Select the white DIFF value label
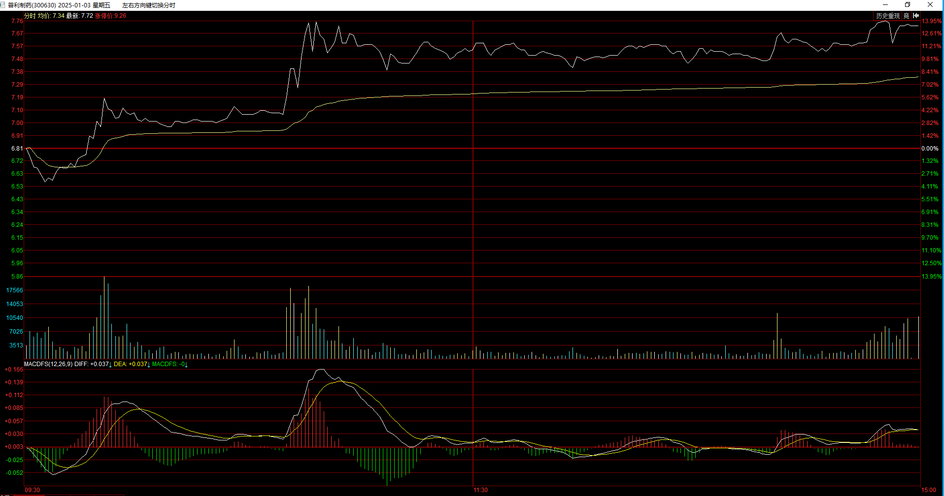The height and width of the screenshot is (496, 944). click(93, 364)
